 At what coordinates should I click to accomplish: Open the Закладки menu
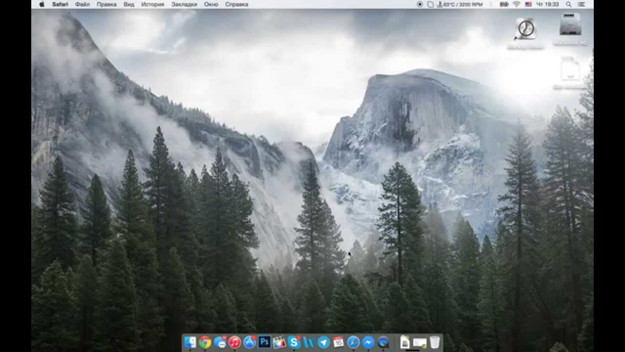click(184, 4)
